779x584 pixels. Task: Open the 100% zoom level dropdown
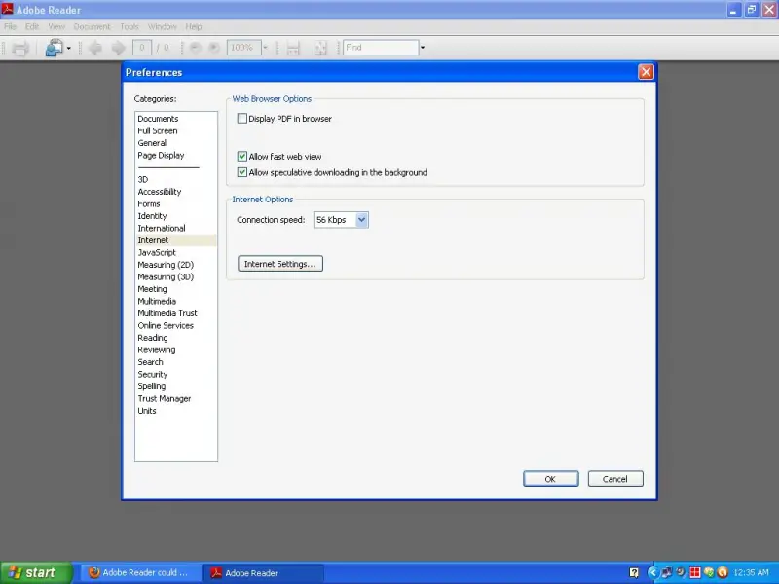click(x=265, y=48)
